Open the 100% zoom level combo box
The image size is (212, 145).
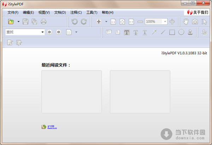156,22
